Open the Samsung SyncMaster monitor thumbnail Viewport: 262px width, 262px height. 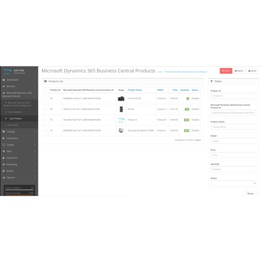point(121,130)
